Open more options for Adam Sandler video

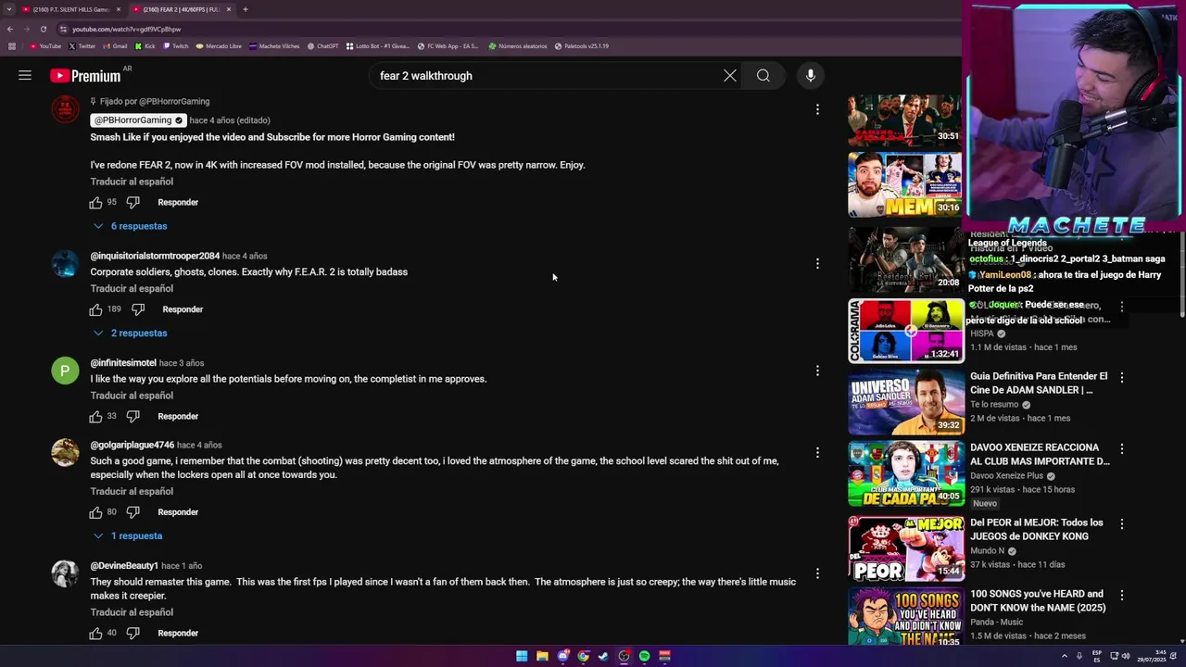tap(1122, 377)
